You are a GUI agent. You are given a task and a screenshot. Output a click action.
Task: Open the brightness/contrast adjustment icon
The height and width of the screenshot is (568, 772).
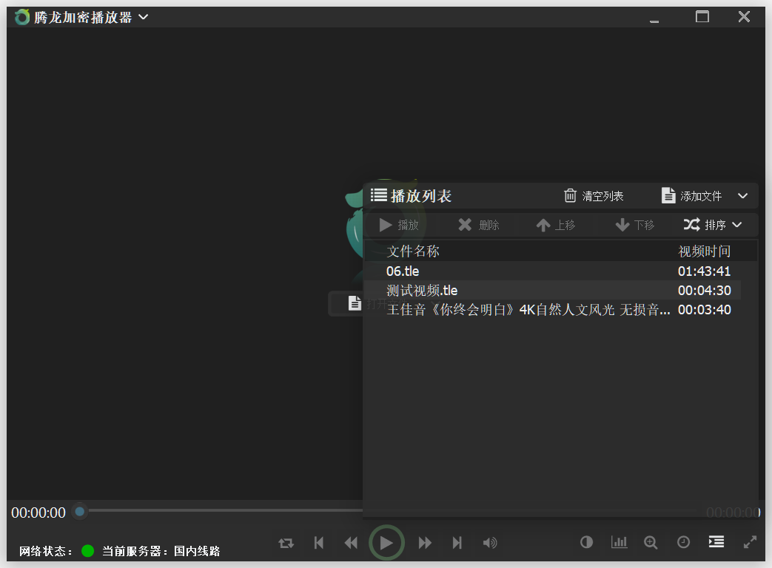click(x=586, y=542)
